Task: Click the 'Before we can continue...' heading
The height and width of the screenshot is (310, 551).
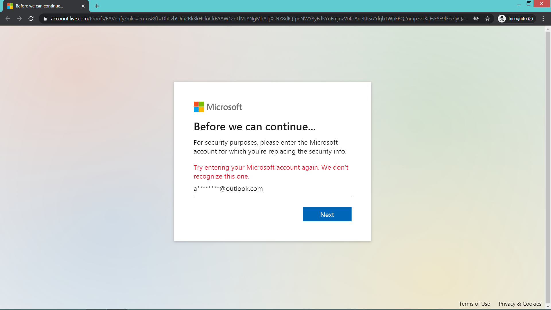Action: tap(255, 127)
